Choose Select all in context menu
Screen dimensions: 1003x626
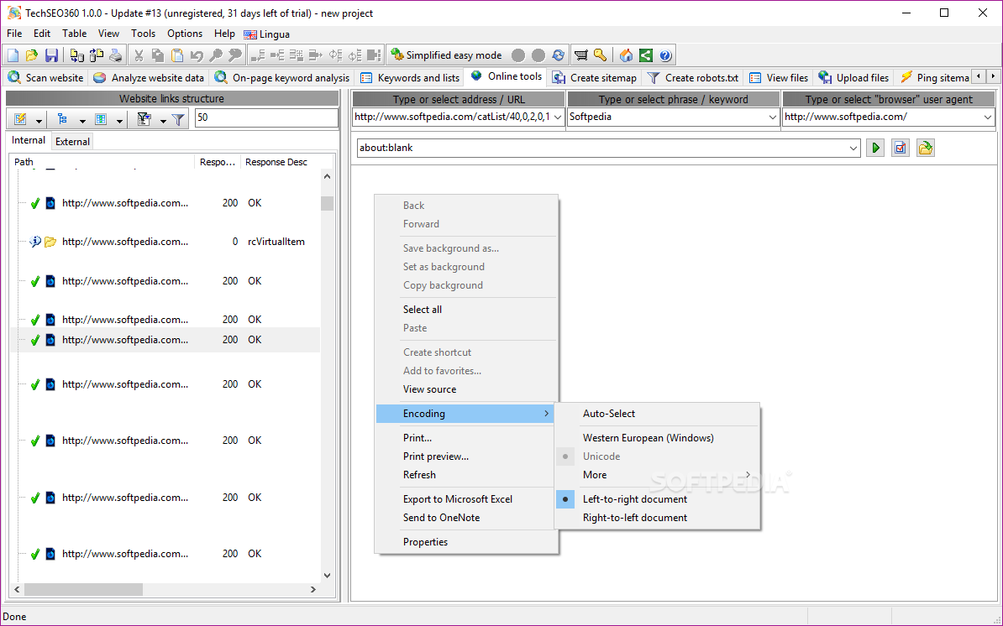[x=423, y=310]
